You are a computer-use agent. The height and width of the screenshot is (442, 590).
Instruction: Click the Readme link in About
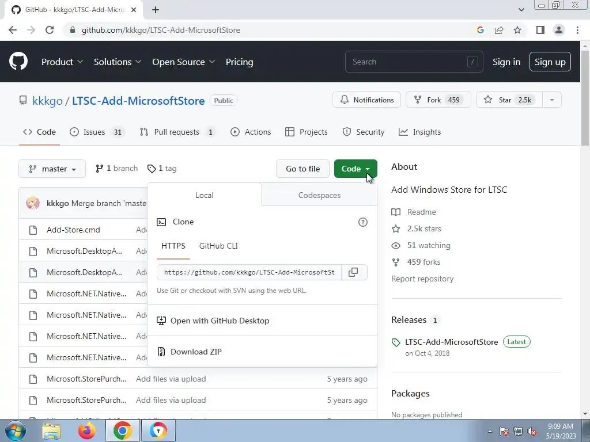tap(421, 212)
